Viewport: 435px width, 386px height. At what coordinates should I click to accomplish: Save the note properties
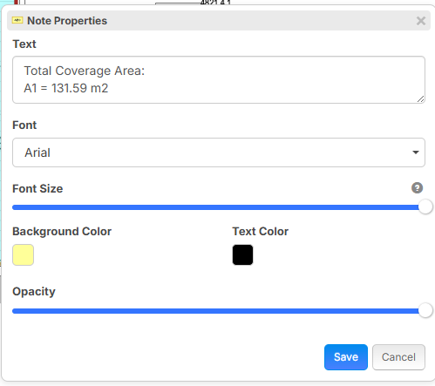(346, 357)
